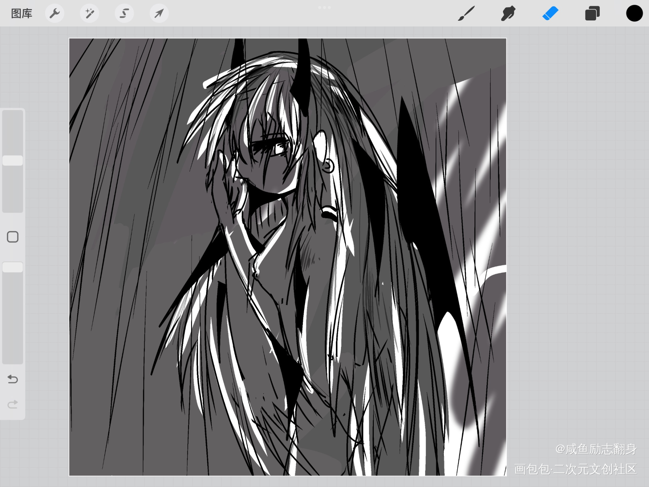Screen dimensions: 649x487
Task: Open the black color swatch
Action: (x=634, y=14)
